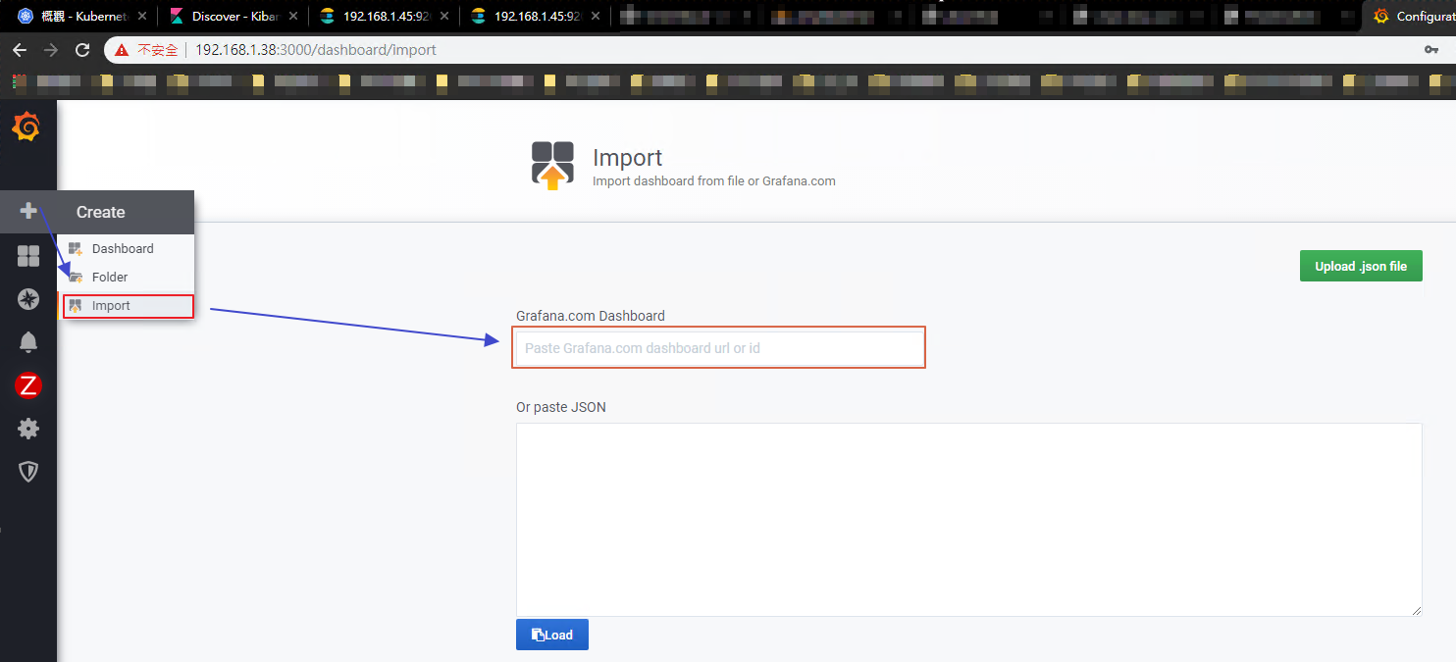Focus the Grafana.com dashboard url or id field

click(x=719, y=348)
